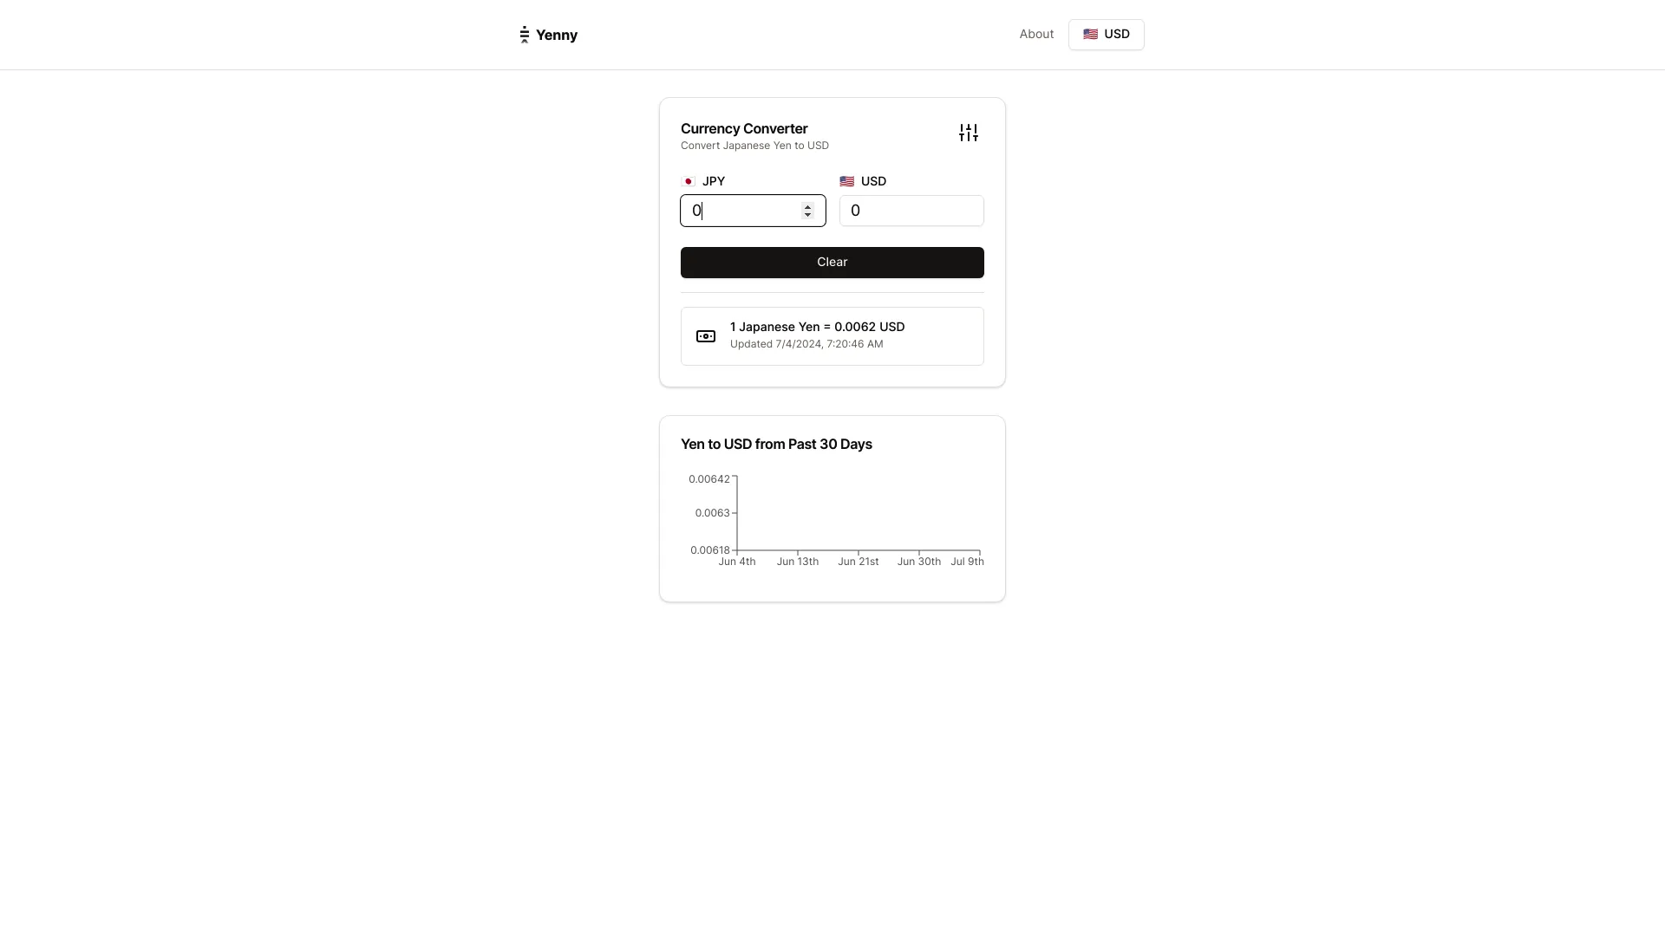Click the Clear button to reset fields

pyautogui.click(x=832, y=262)
